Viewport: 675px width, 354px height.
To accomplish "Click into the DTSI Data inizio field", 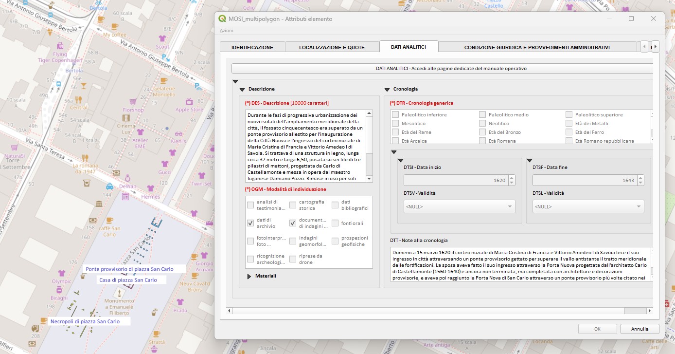I will click(455, 181).
